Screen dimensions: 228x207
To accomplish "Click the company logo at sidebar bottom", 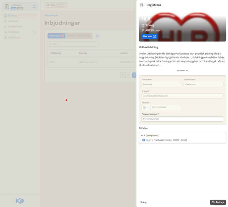I will 20,201.
